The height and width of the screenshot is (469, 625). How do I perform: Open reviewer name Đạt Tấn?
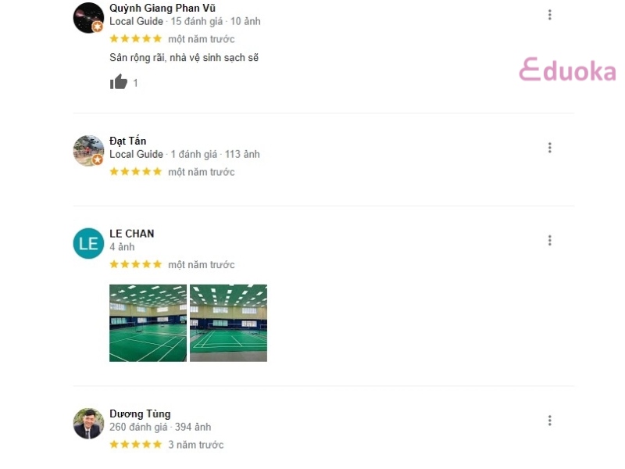(x=128, y=141)
